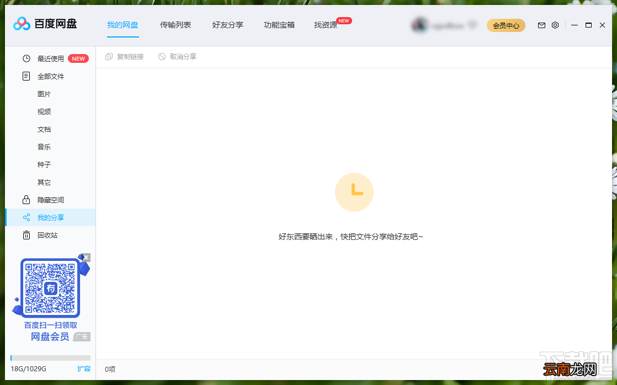
Task: Close the Baidu Netdisk window
Action: pyautogui.click(x=603, y=25)
